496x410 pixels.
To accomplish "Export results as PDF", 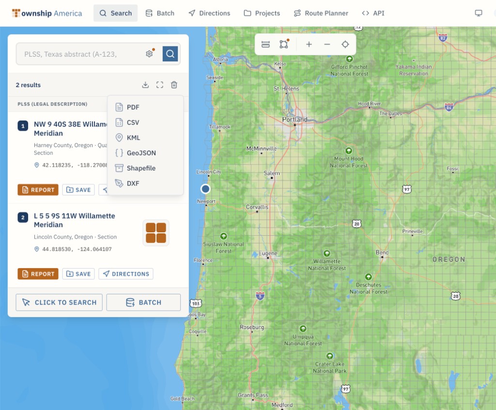I will tap(145, 107).
